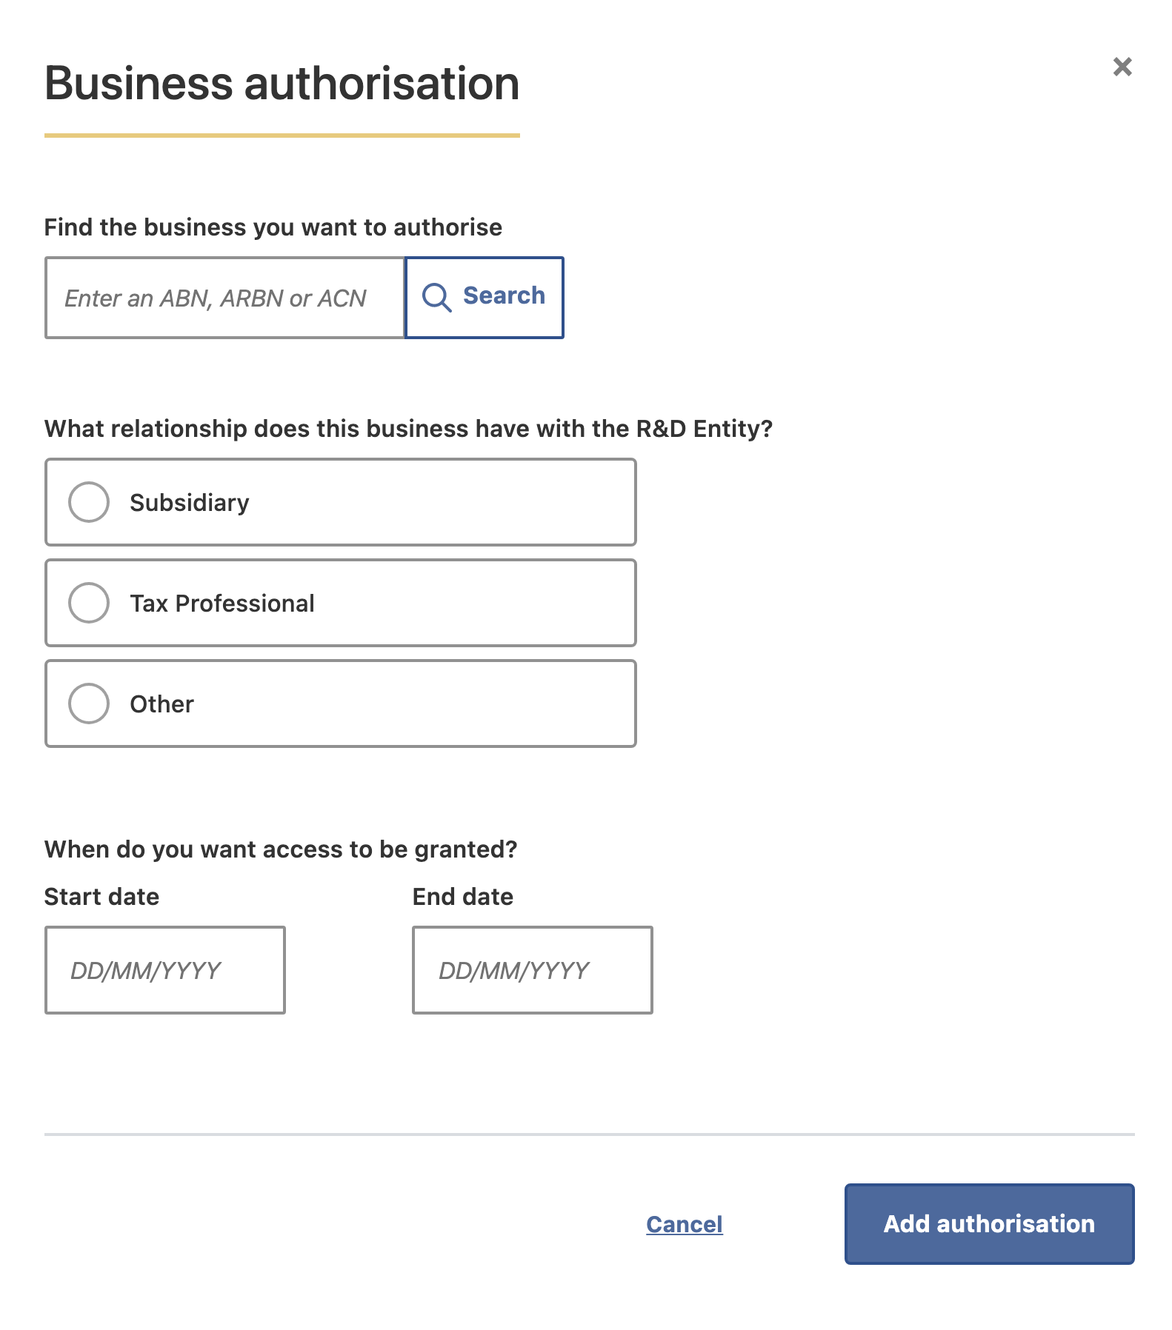Focus the ABN, ARBN or ACN field
The image size is (1172, 1330).
click(x=224, y=298)
